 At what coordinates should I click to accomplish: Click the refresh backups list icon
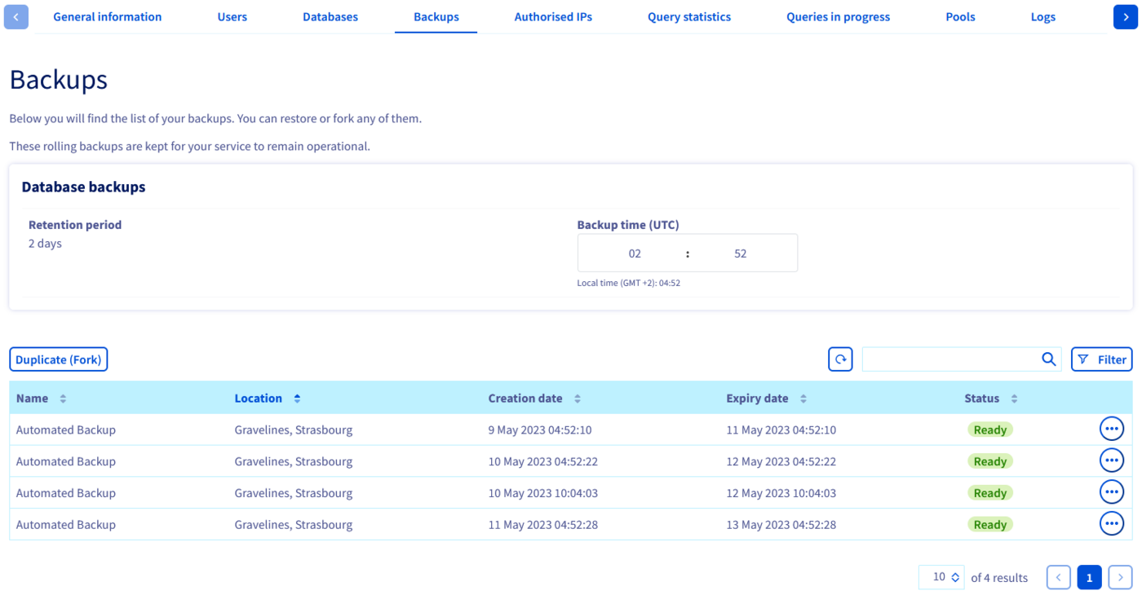(840, 359)
